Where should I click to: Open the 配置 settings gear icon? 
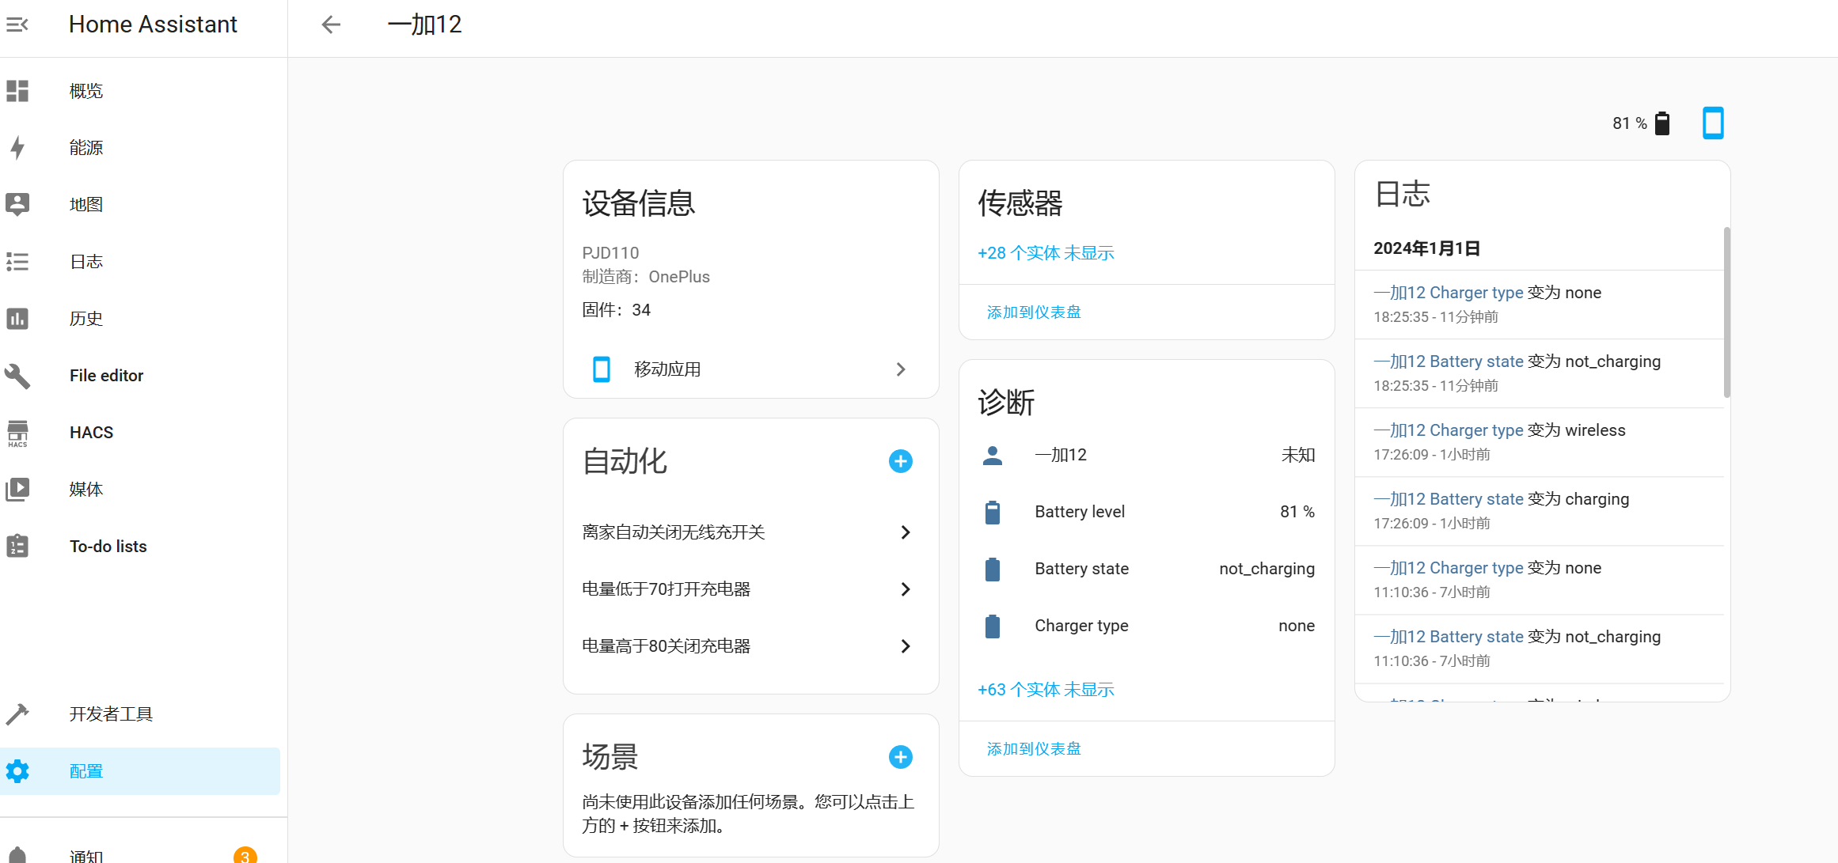pos(17,771)
